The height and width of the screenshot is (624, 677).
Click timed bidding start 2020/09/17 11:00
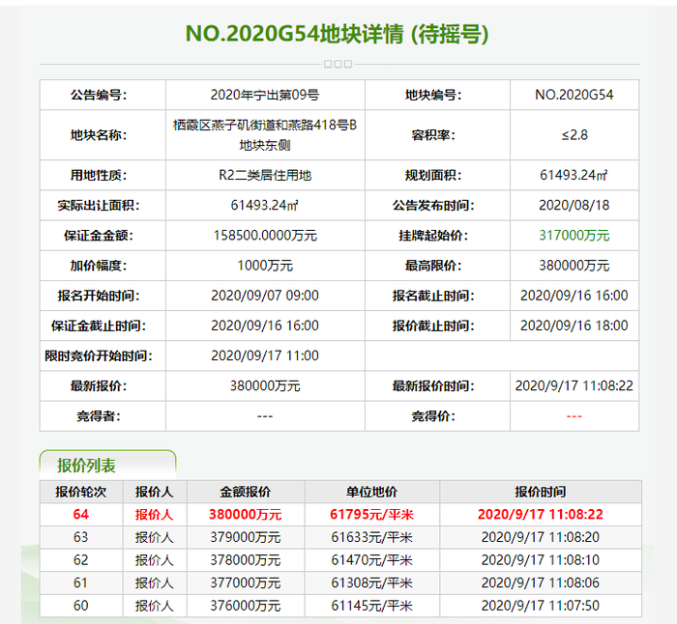coord(265,355)
